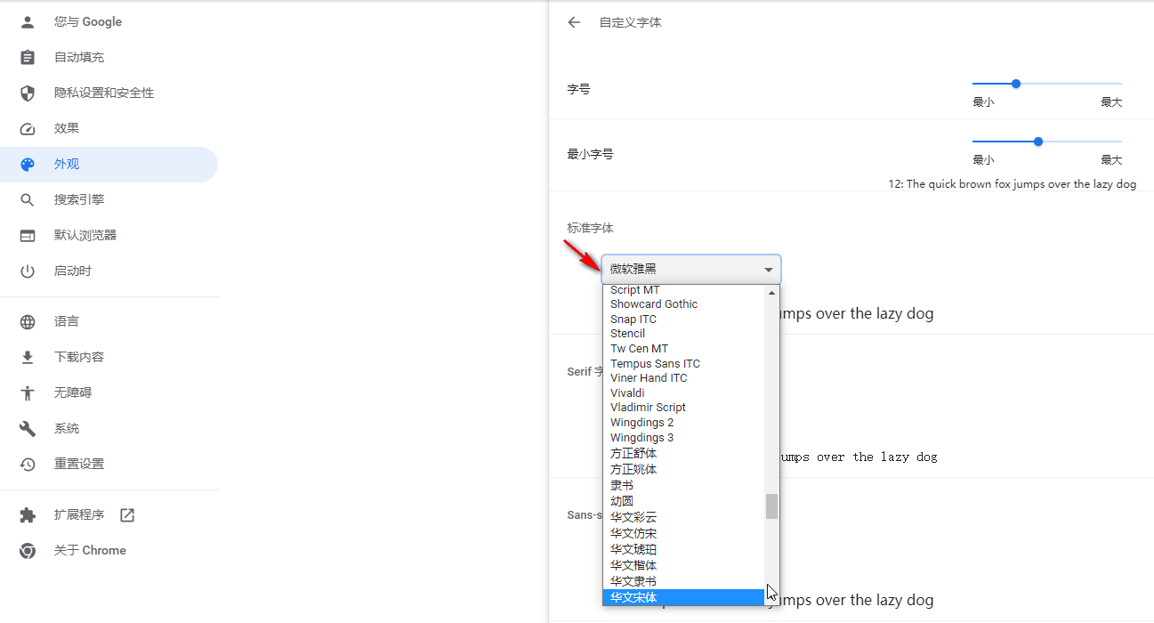Select the 华文楷体 font option
This screenshot has height=623, width=1154.
[x=683, y=565]
